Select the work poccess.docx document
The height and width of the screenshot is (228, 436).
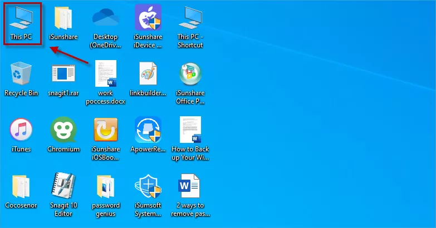(106, 73)
